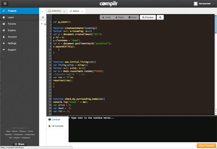Click the compilr logo
This screenshot has height=149, width=217.
coord(109,4)
